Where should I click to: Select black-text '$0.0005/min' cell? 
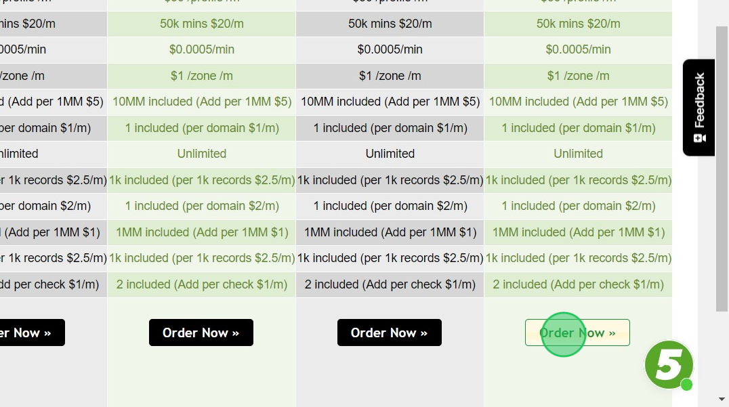[390, 49]
